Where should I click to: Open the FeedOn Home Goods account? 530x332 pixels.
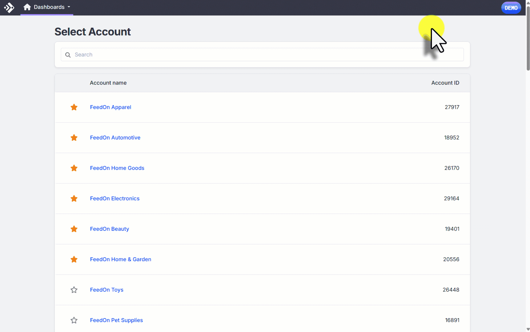coord(117,168)
